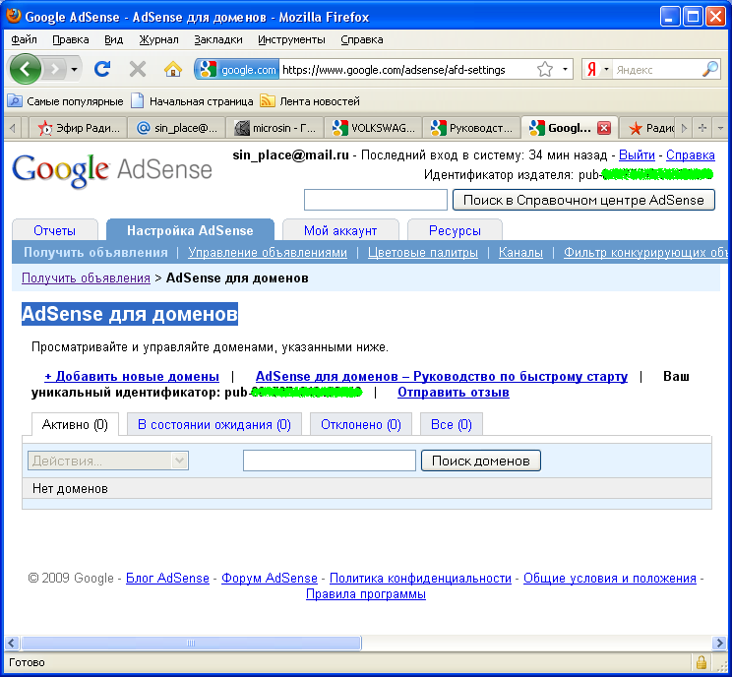Click the Выйти sign-out link
732x677 pixels.
(637, 155)
